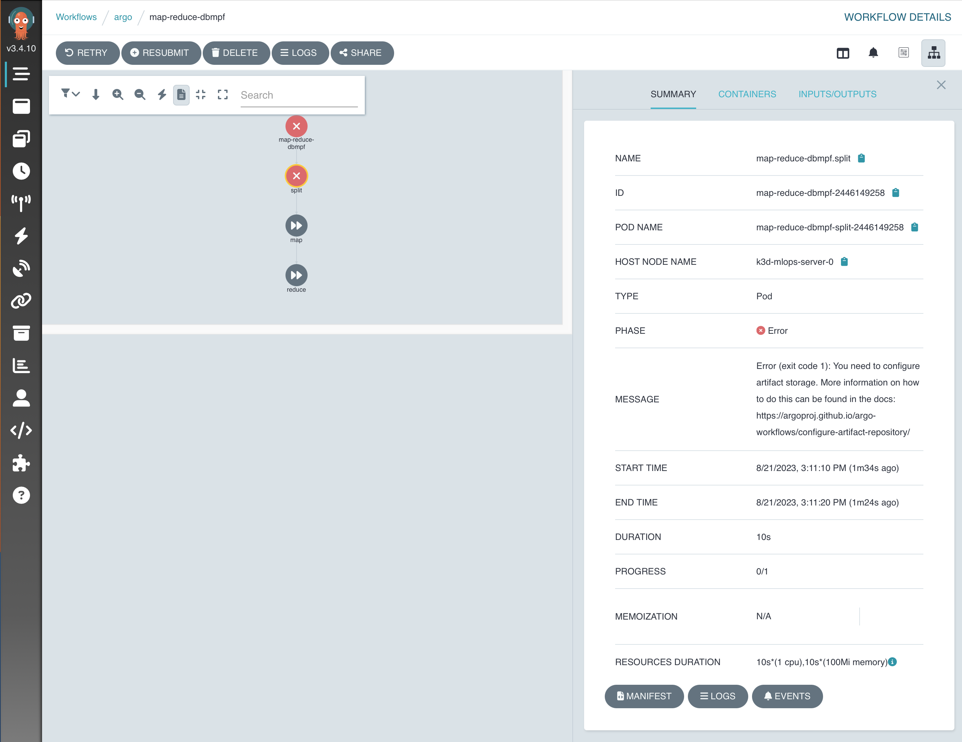Zoom in on the workflow graph

(118, 94)
